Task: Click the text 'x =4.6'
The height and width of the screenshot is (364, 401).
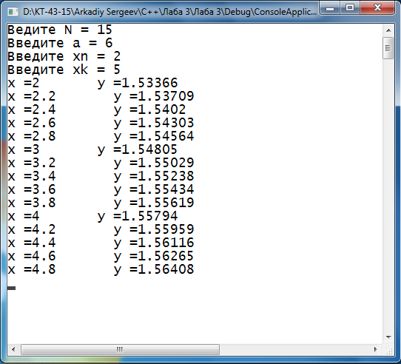Action: (32, 256)
